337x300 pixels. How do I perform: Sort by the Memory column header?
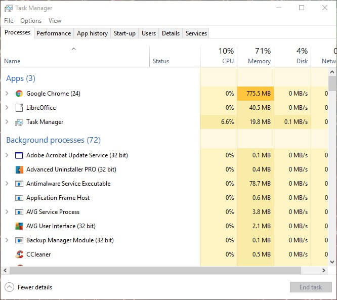click(x=256, y=56)
